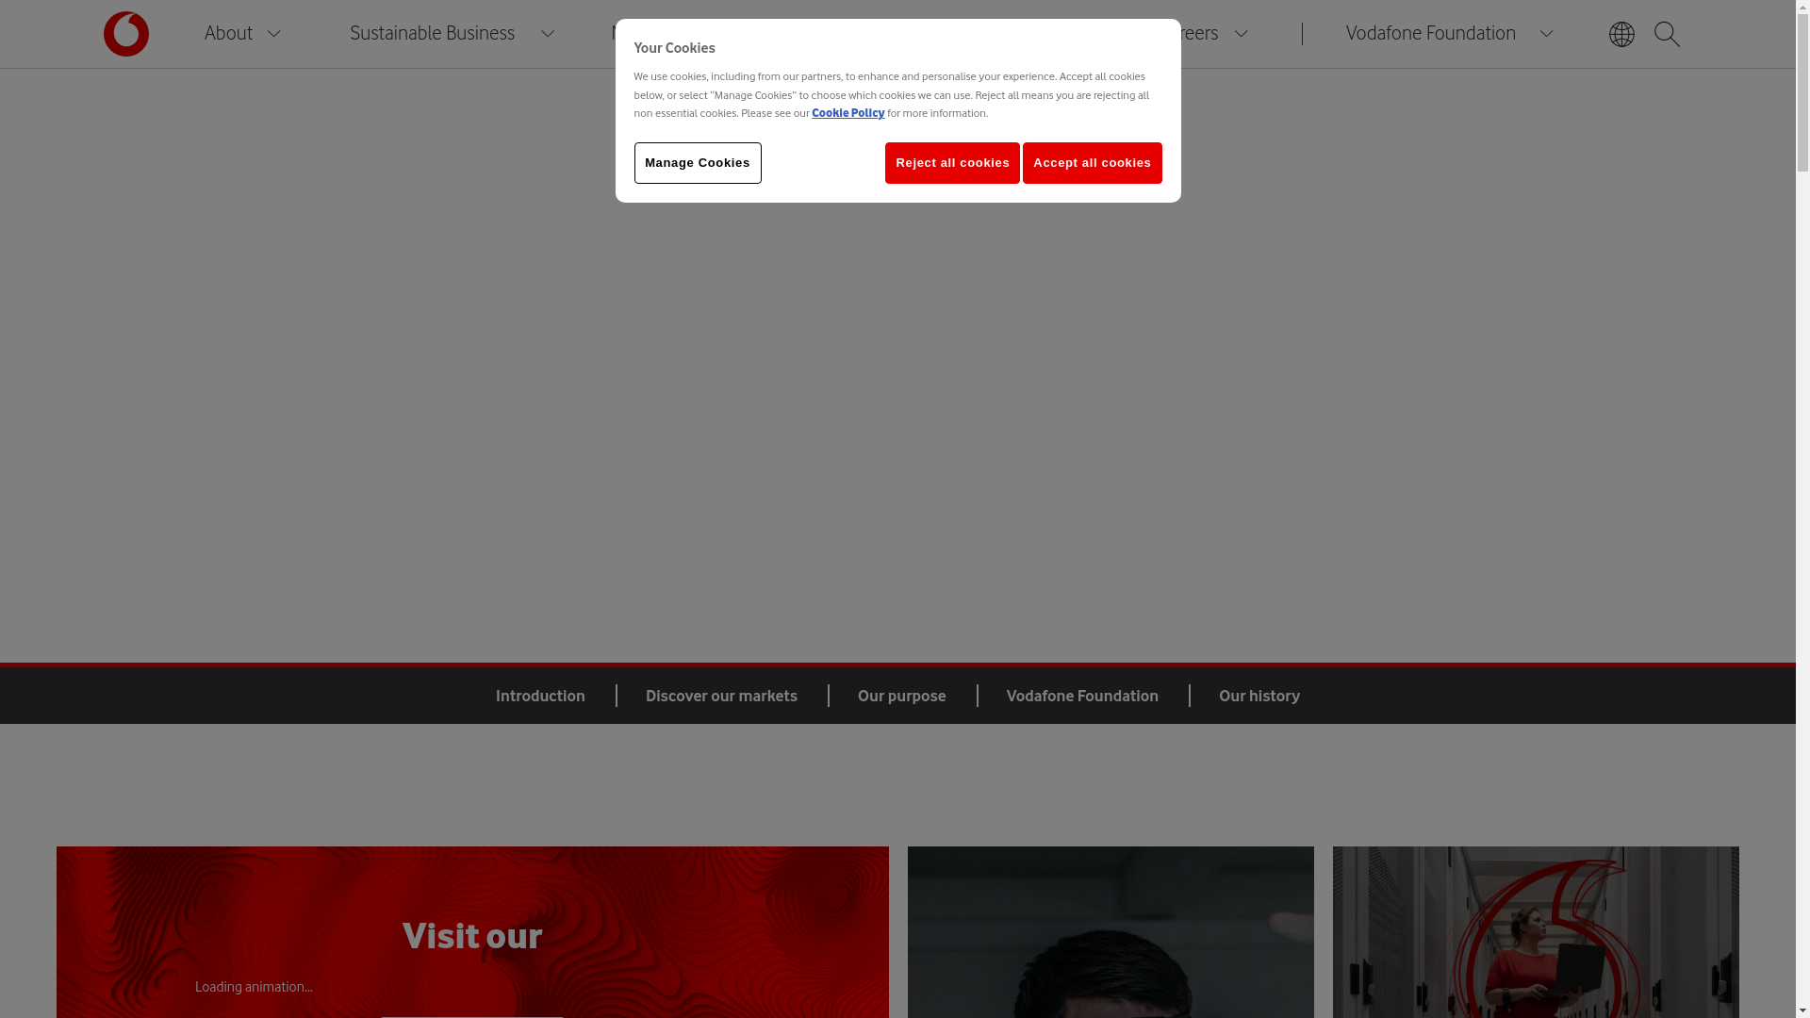The height and width of the screenshot is (1018, 1810).
Task: Open the dark portrait image card
Action: tap(1111, 932)
